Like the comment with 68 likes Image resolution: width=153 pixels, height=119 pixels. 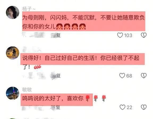coord(122,76)
